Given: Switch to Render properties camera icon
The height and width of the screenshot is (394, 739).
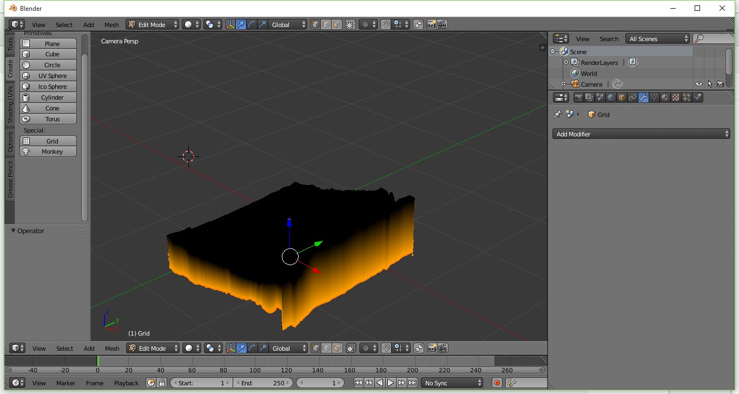Looking at the screenshot, I should (x=579, y=97).
